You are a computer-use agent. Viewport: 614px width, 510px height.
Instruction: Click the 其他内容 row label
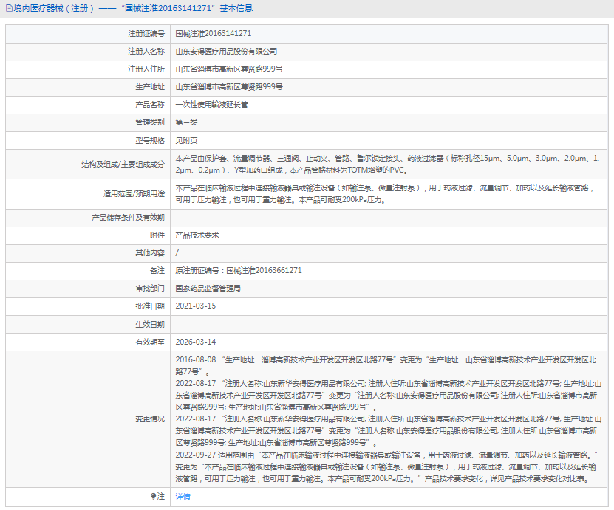(150, 253)
